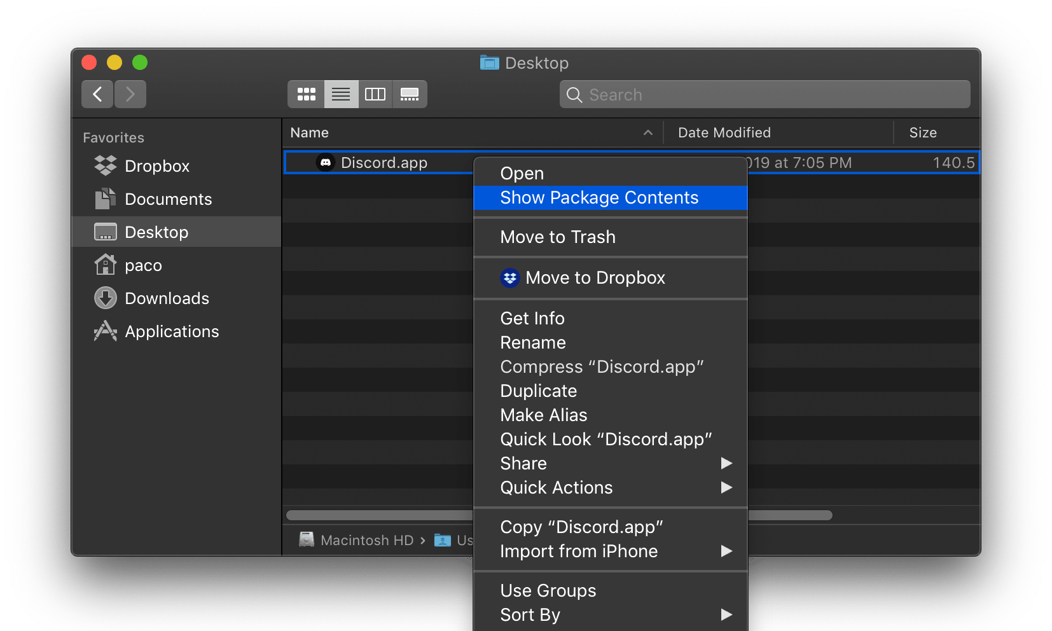The image size is (1052, 631).
Task: Click the Size column header
Action: (x=937, y=132)
